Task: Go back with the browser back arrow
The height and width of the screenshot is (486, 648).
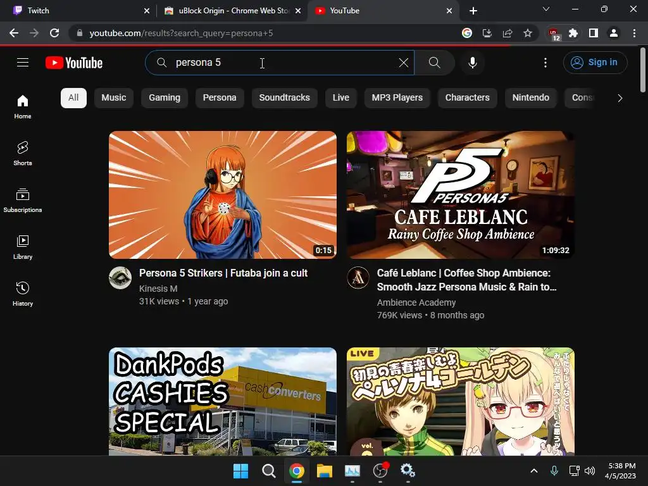Action: (14, 33)
